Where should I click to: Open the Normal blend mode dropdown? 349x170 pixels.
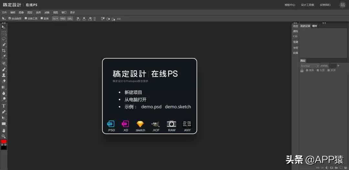click(x=310, y=66)
